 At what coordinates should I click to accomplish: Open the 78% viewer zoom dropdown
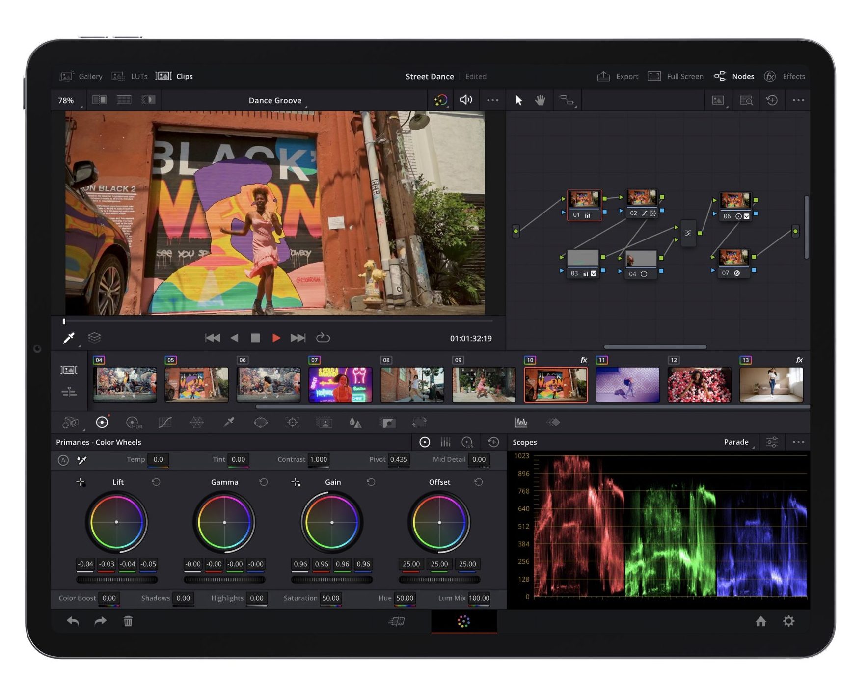click(x=67, y=100)
